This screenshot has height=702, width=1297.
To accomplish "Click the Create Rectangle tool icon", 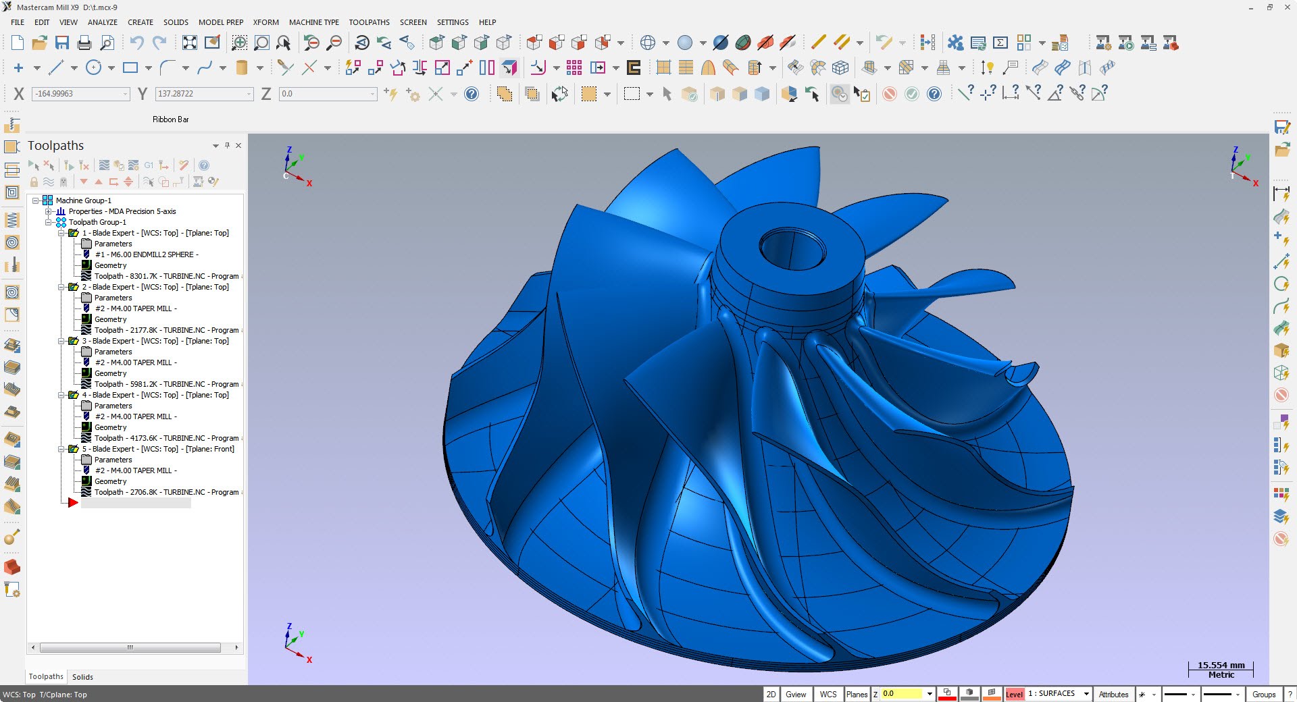I will [130, 67].
